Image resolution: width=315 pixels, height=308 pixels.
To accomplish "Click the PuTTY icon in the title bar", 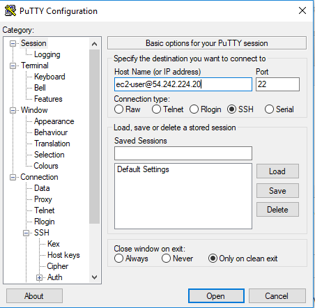I will [x=10, y=10].
